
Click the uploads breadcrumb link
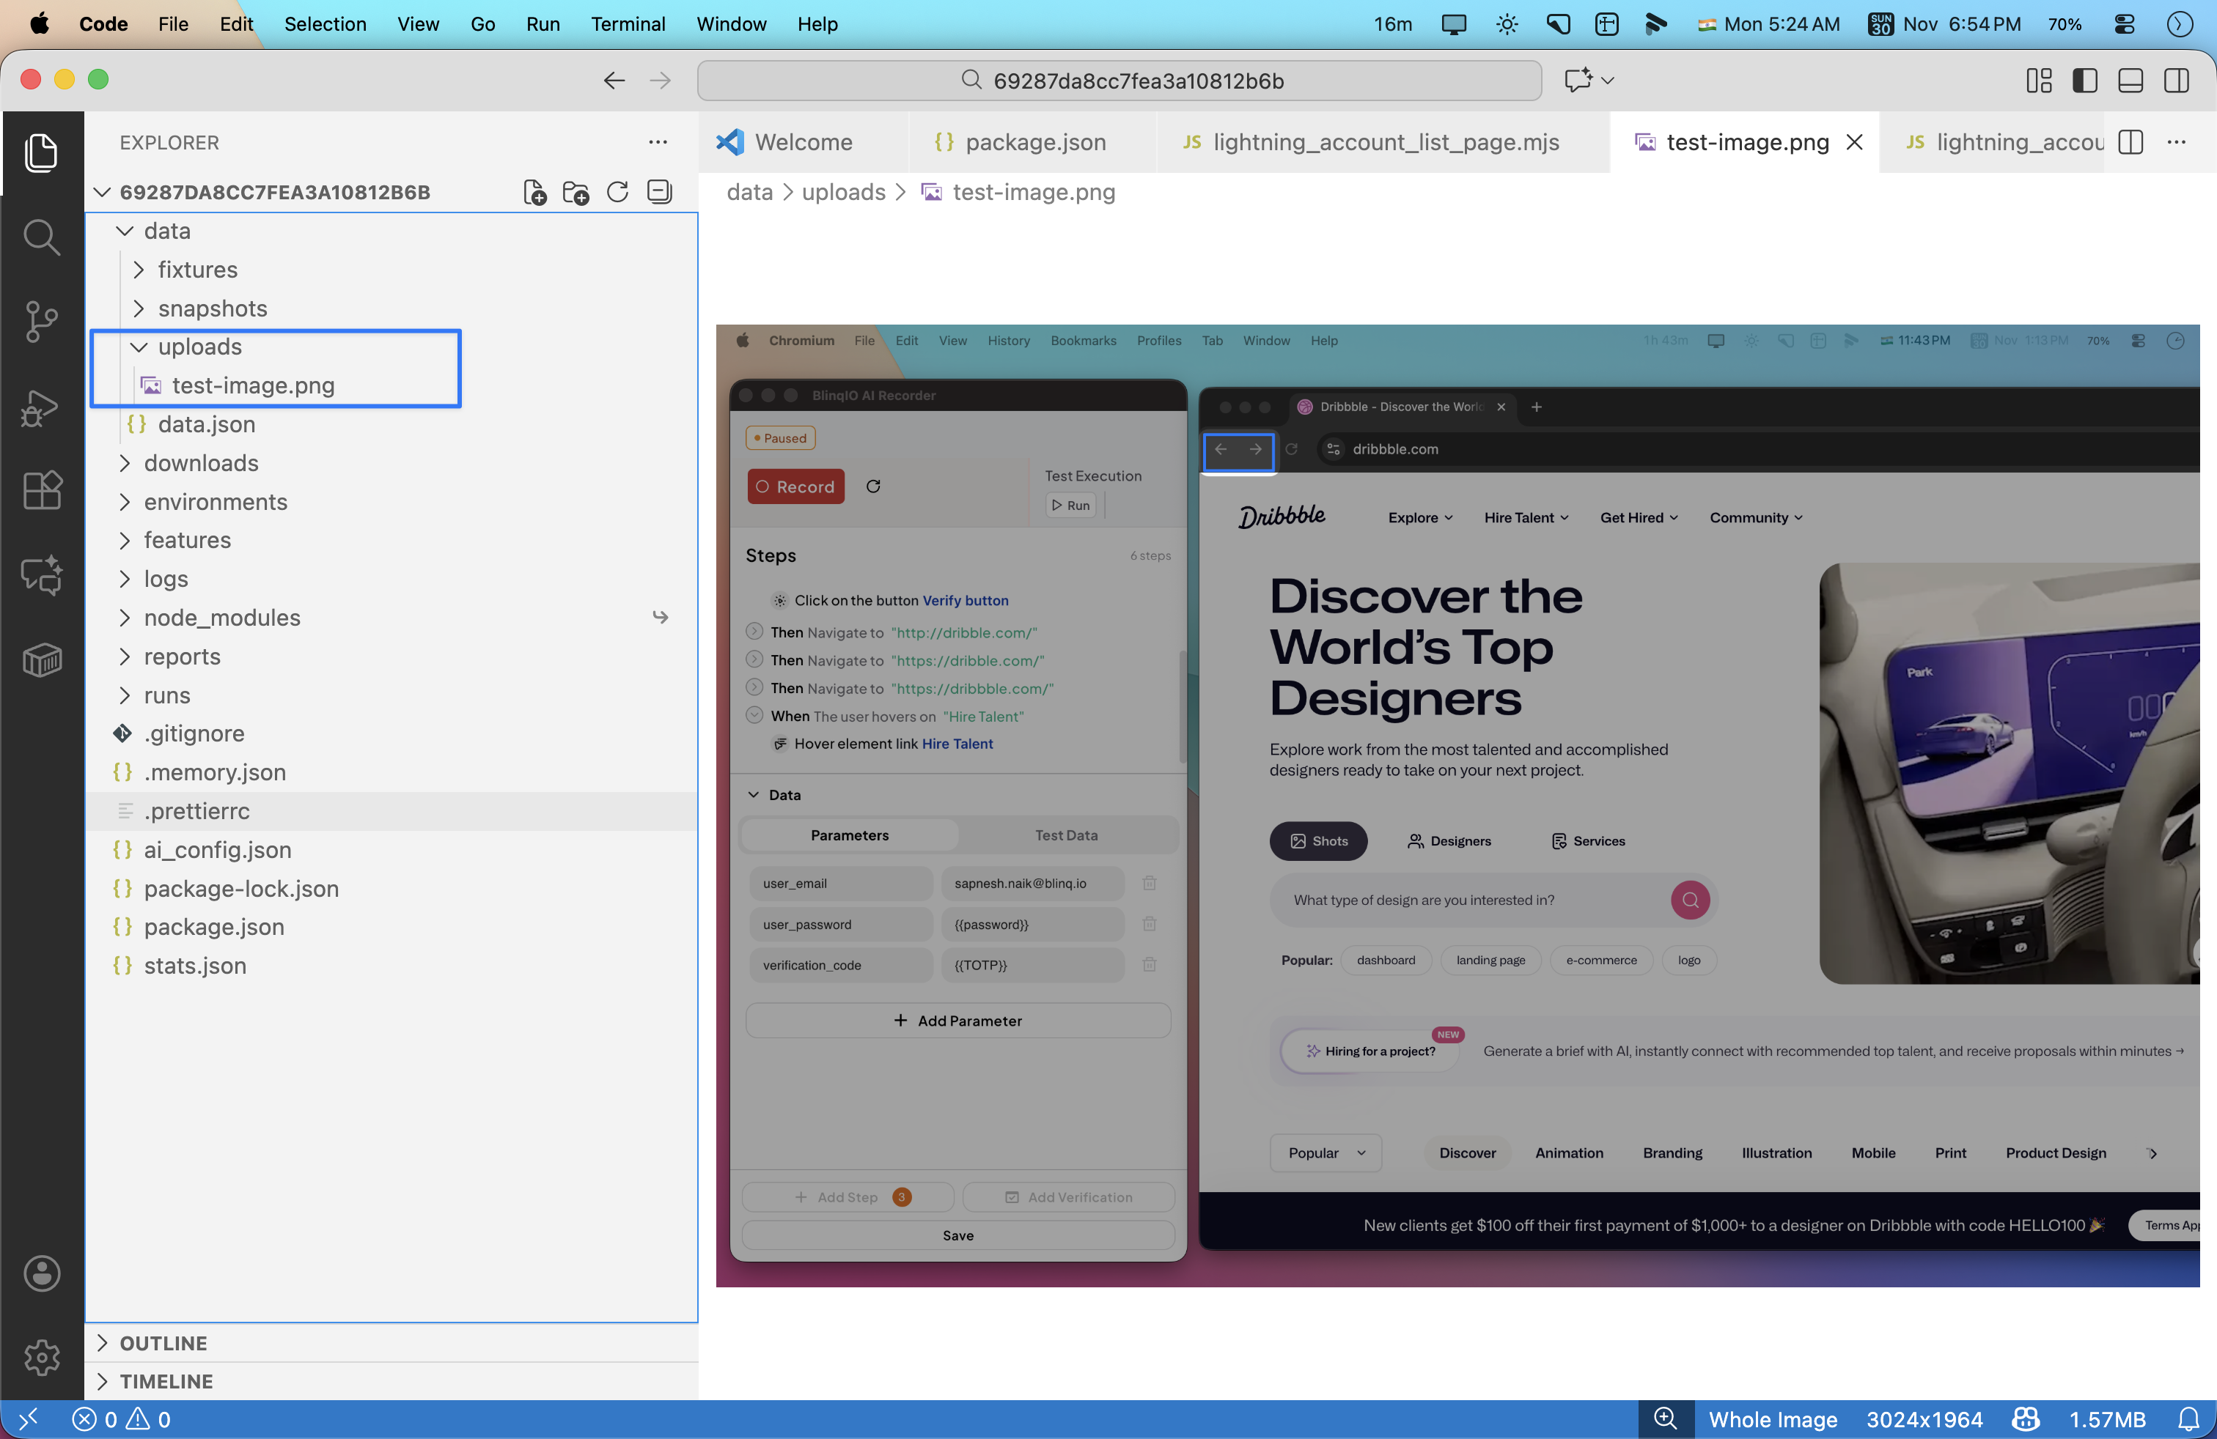tap(843, 192)
